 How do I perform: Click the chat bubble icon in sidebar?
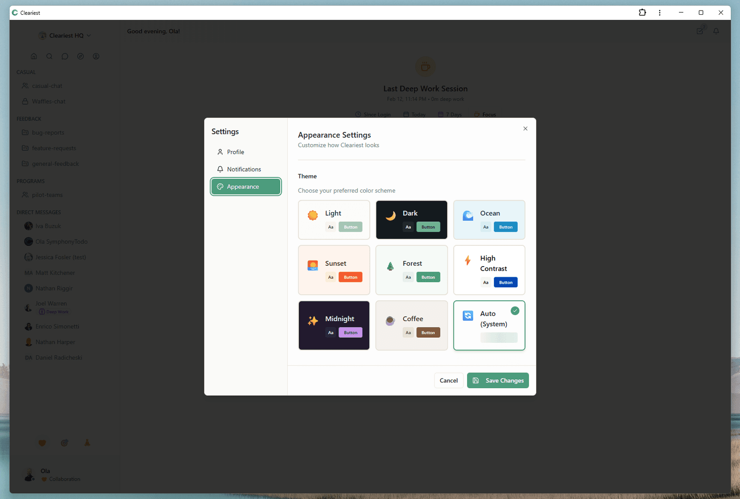65,56
